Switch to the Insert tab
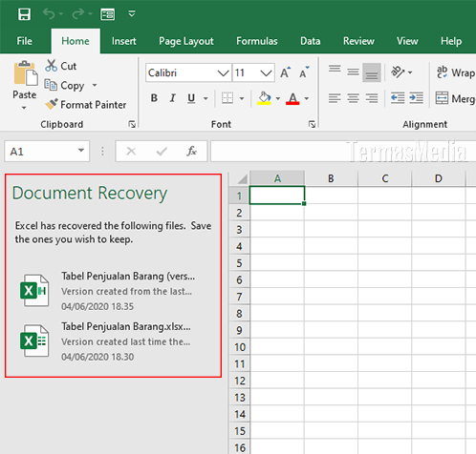Screen dimensions: 476x454 pyautogui.click(x=123, y=41)
